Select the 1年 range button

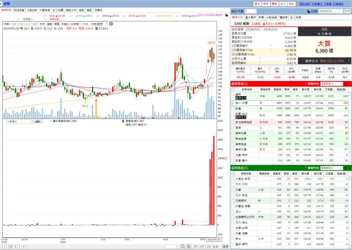[x=209, y=247]
